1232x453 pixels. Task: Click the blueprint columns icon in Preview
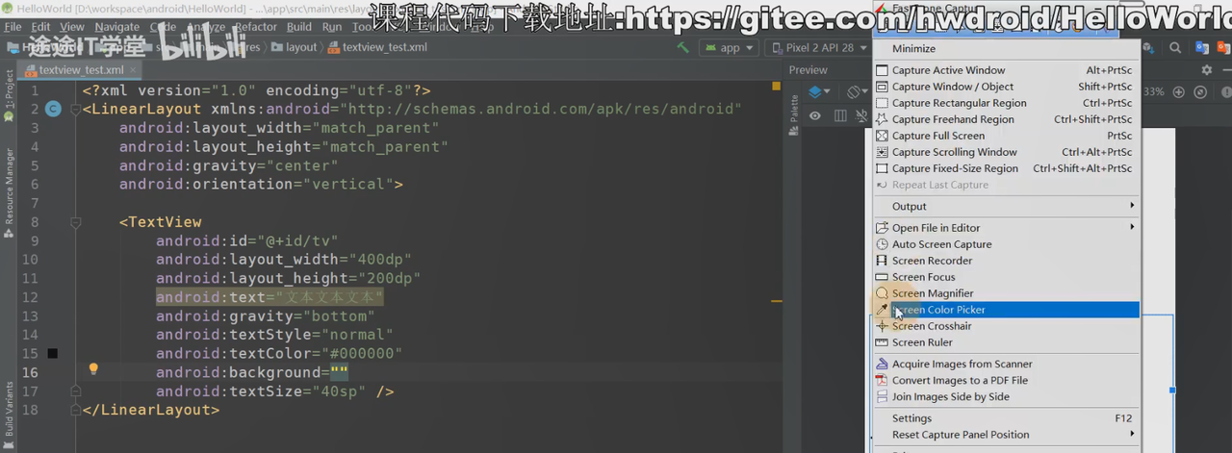click(x=840, y=115)
